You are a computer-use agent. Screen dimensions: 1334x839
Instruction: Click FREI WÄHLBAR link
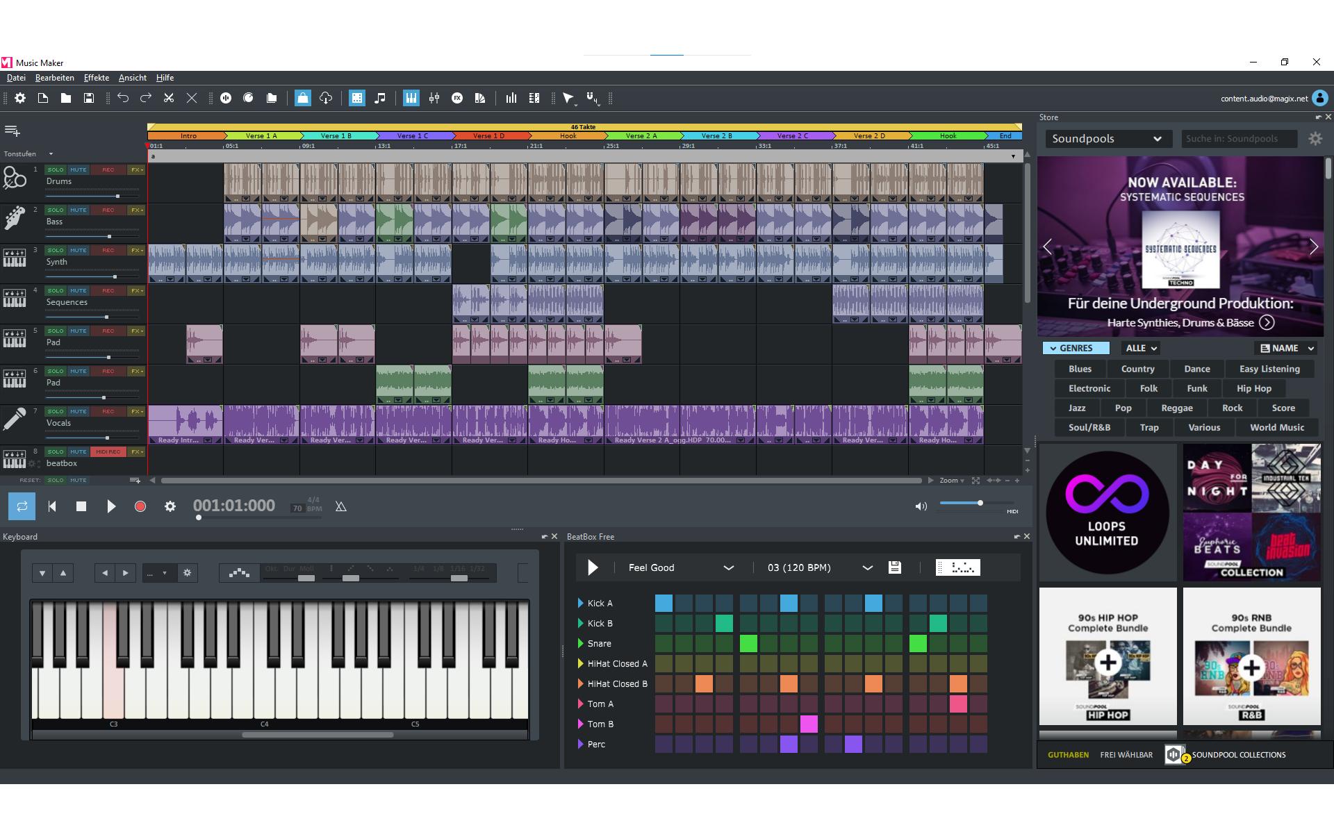(1126, 755)
